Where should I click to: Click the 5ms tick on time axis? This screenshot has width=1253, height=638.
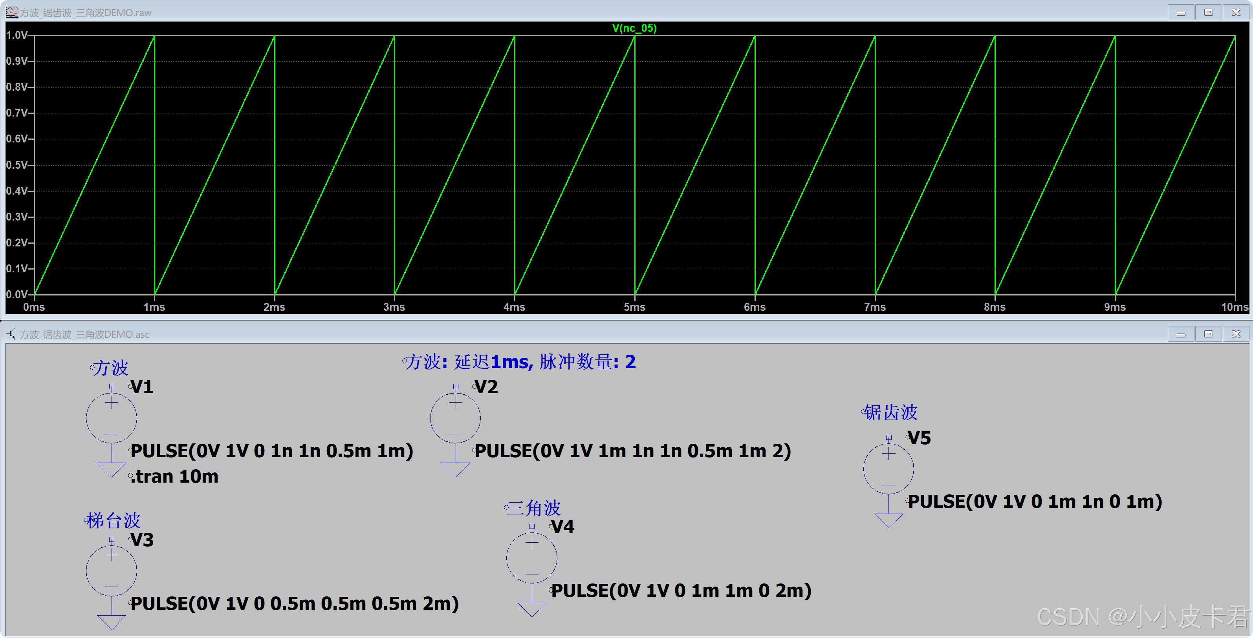click(634, 307)
